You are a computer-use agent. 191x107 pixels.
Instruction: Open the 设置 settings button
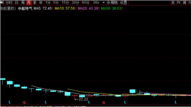[123, 3]
